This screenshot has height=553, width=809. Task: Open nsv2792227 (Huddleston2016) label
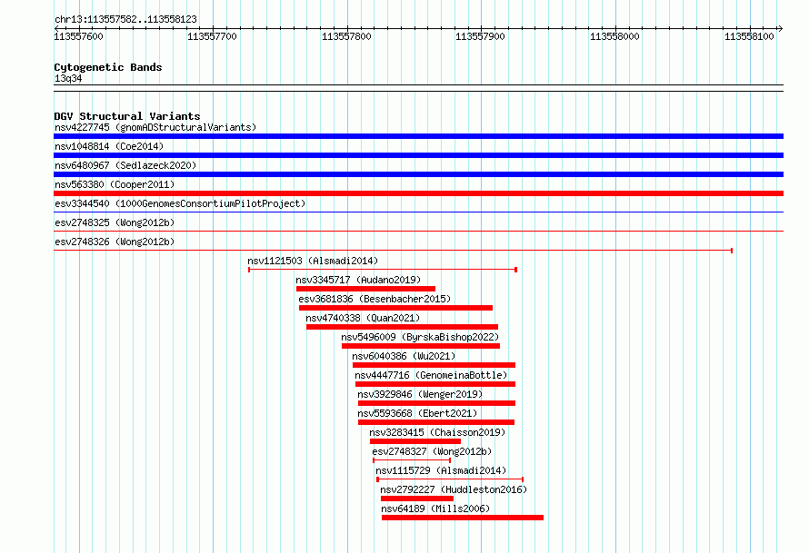tap(454, 489)
